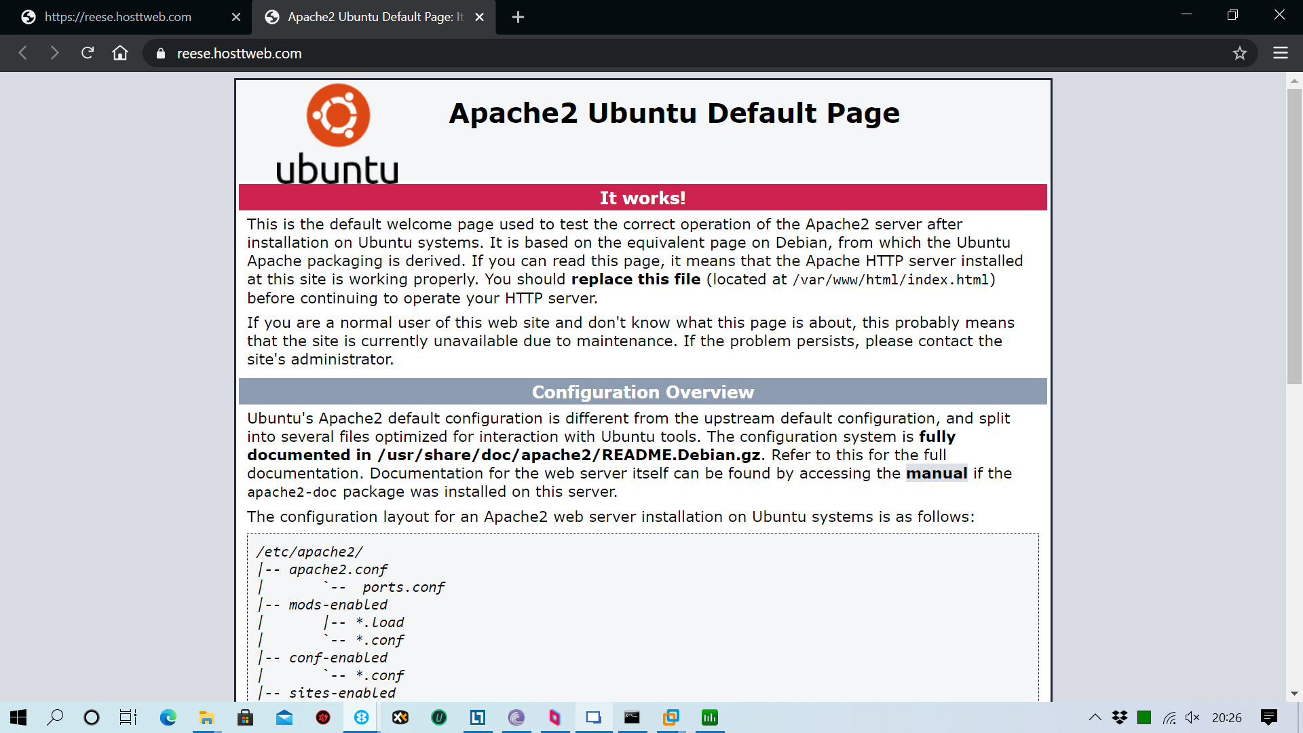Expand hidden icons in the system tray
1303x733 pixels.
[1095, 717]
